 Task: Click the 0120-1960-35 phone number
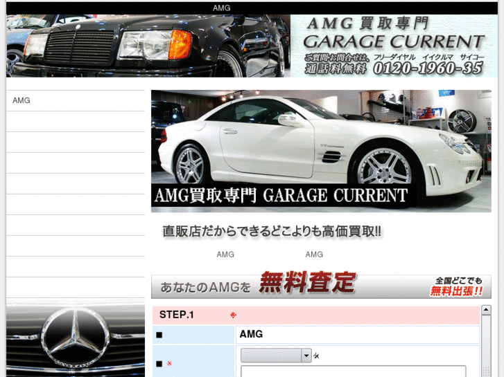[x=428, y=68]
